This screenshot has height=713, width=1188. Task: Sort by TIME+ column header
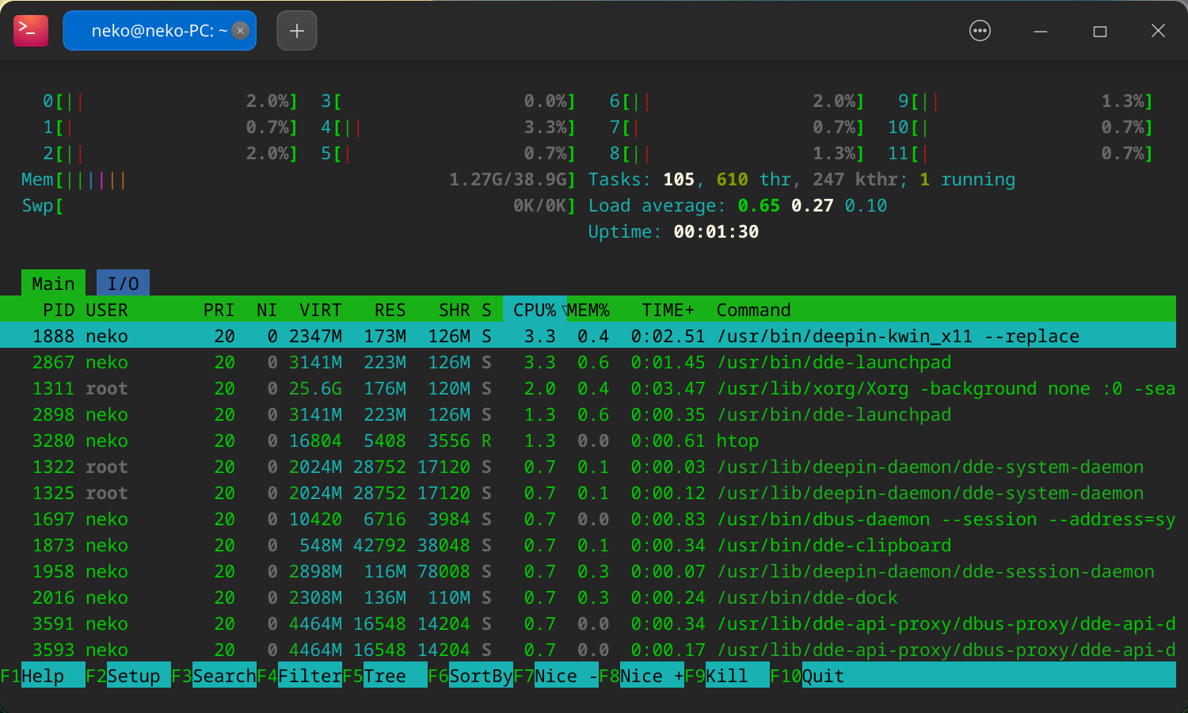pos(668,310)
